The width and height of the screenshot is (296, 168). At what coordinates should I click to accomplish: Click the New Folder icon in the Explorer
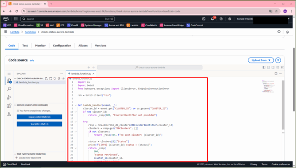pyautogui.click(x=50, y=78)
